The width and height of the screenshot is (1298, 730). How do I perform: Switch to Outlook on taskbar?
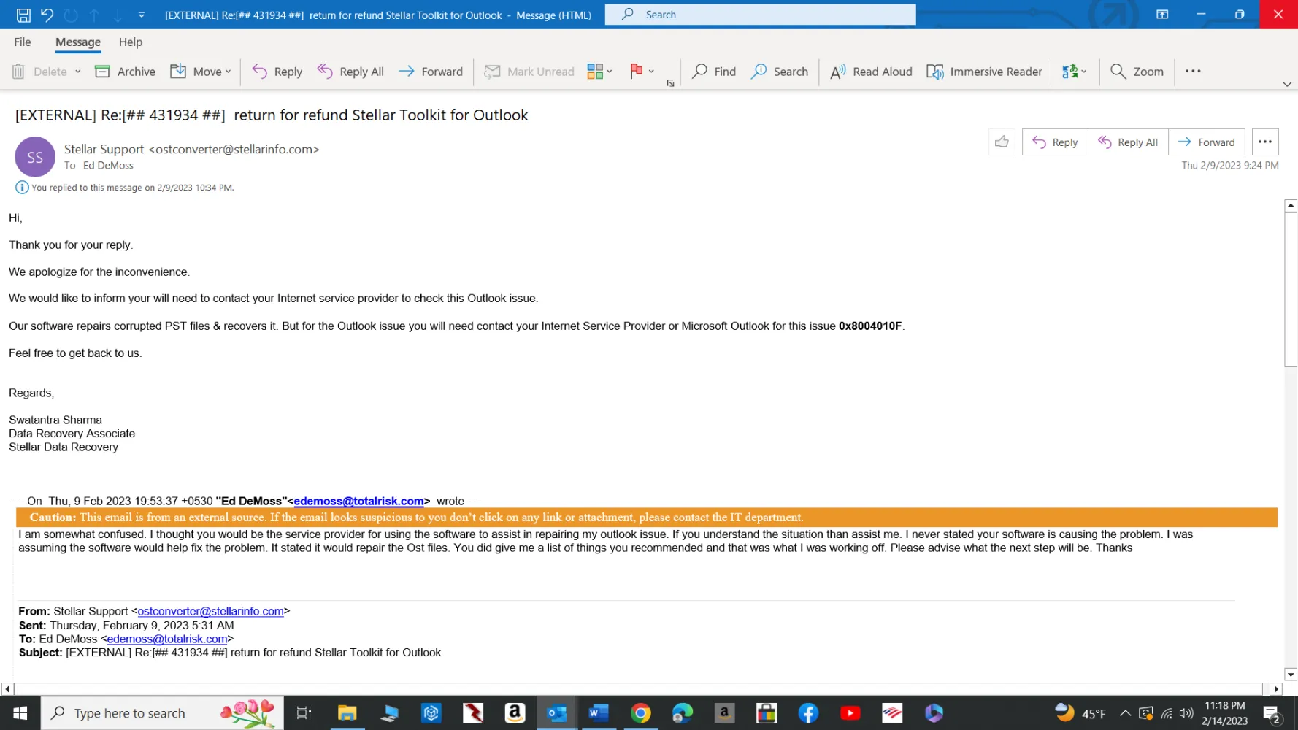[556, 713]
